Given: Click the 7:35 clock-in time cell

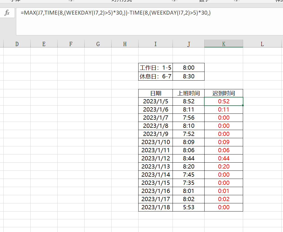Looking at the screenshot, I should coord(188,183).
